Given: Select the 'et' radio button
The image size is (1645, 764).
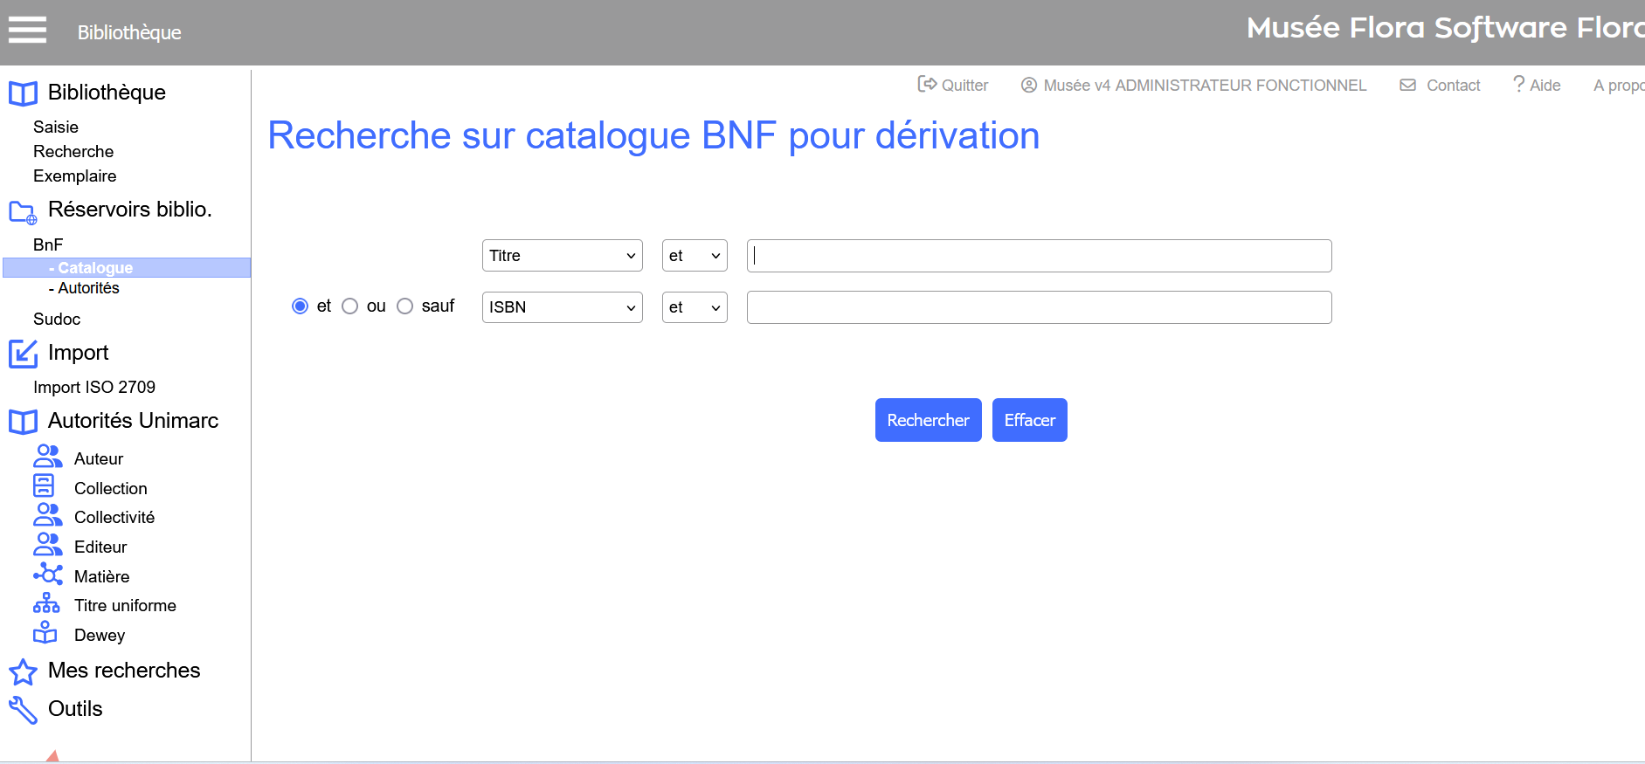Looking at the screenshot, I should point(301,306).
